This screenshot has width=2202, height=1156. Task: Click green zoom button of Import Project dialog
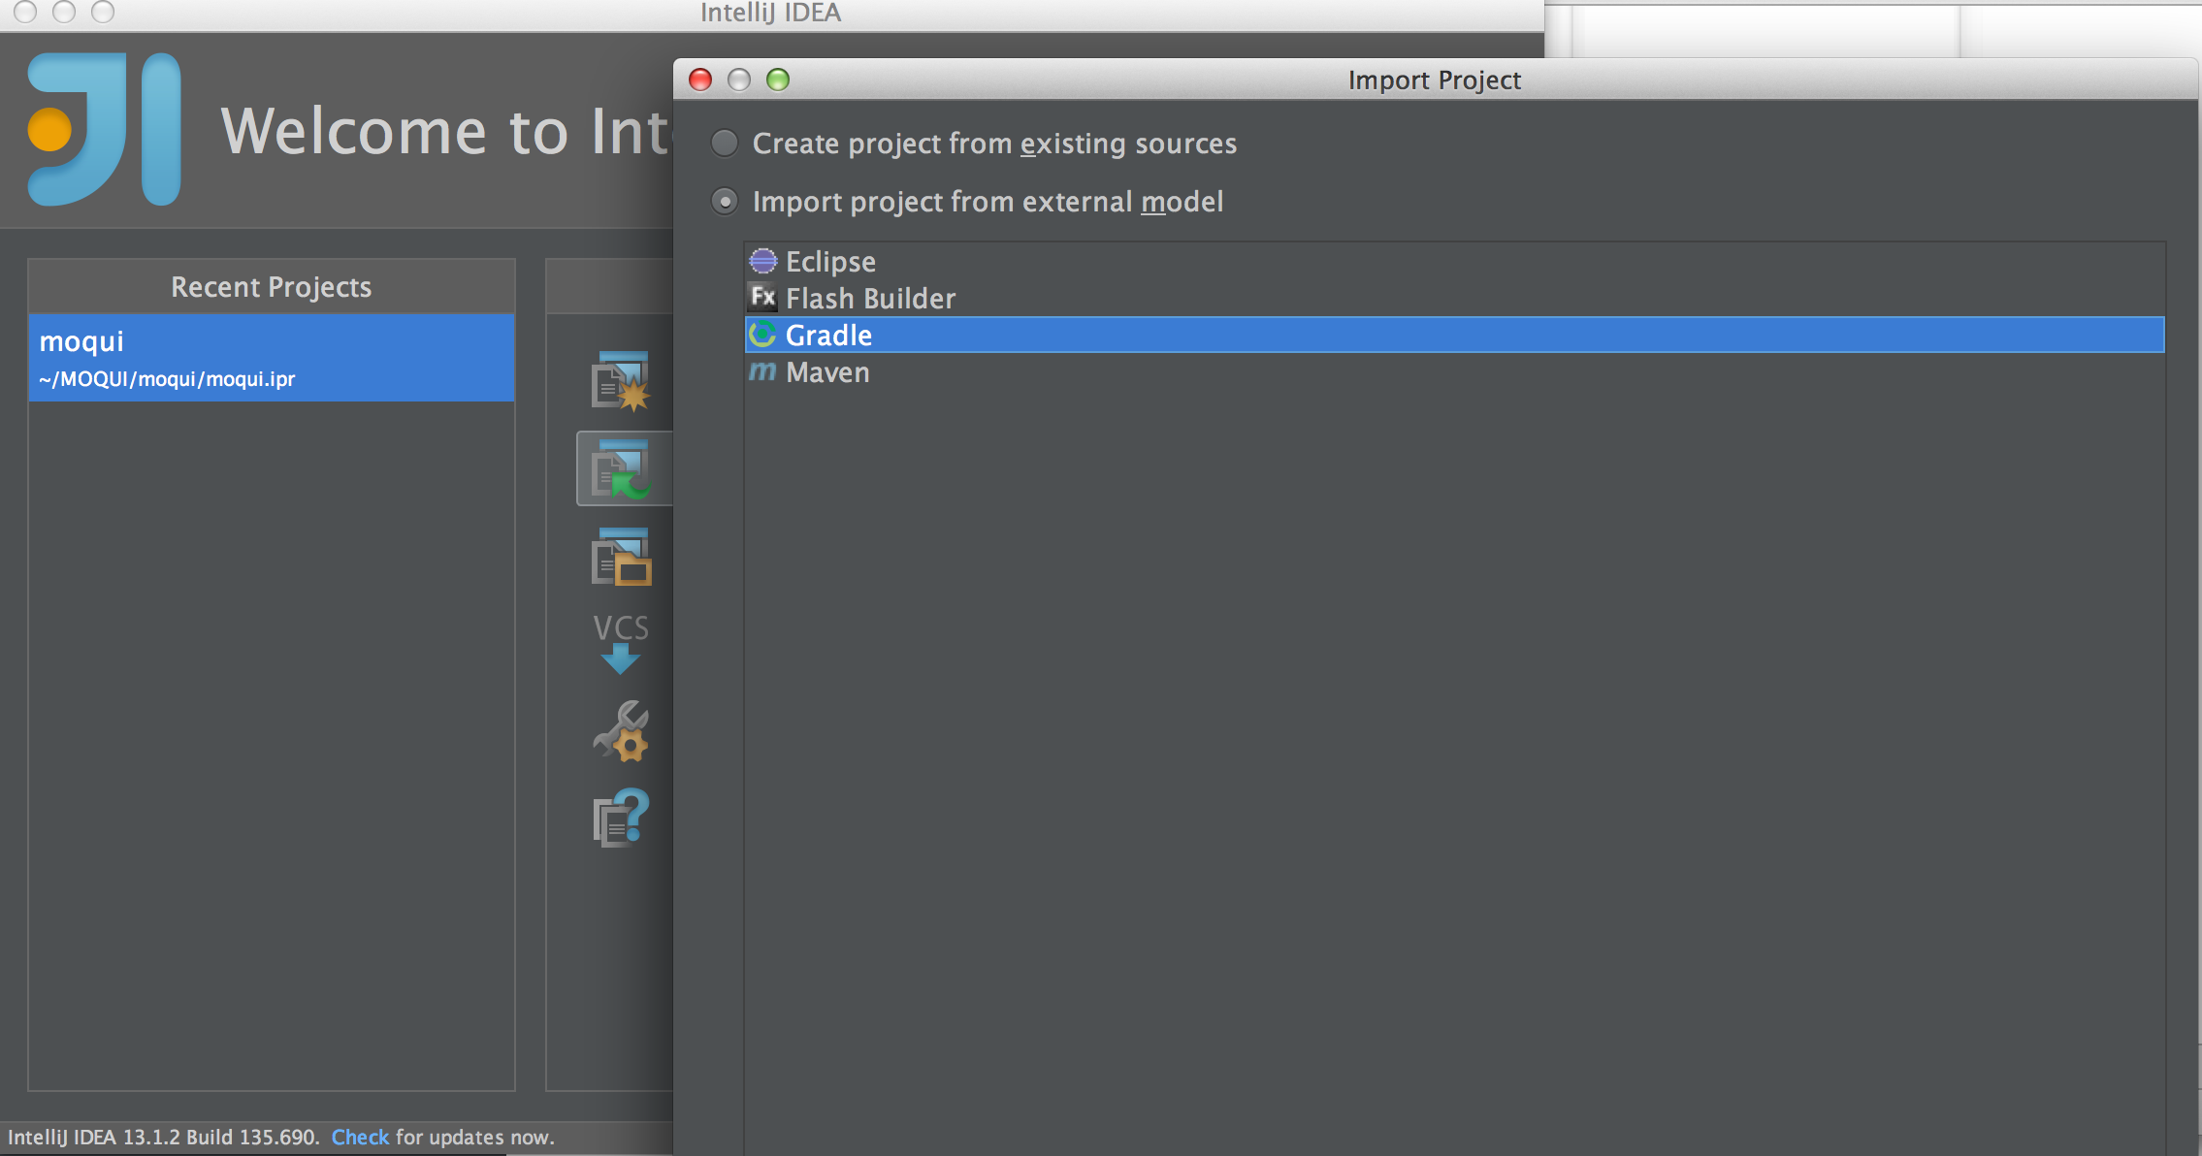click(x=778, y=80)
